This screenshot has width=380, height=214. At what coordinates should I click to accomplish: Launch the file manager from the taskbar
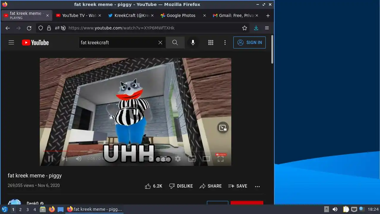(x=43, y=209)
